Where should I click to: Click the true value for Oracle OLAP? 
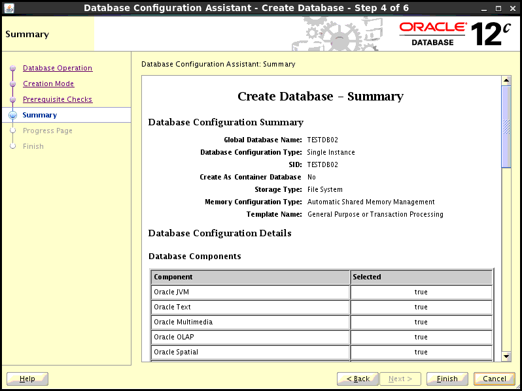click(421, 337)
